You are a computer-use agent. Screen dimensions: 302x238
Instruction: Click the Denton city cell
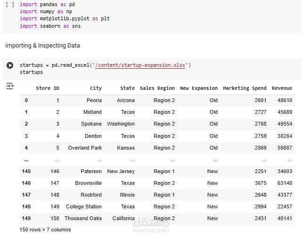click(x=93, y=136)
